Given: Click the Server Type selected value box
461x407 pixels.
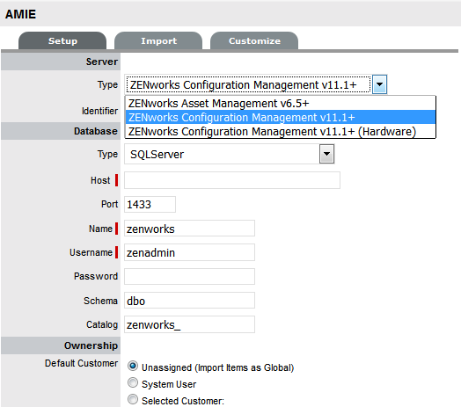Looking at the screenshot, I should coord(248,84).
